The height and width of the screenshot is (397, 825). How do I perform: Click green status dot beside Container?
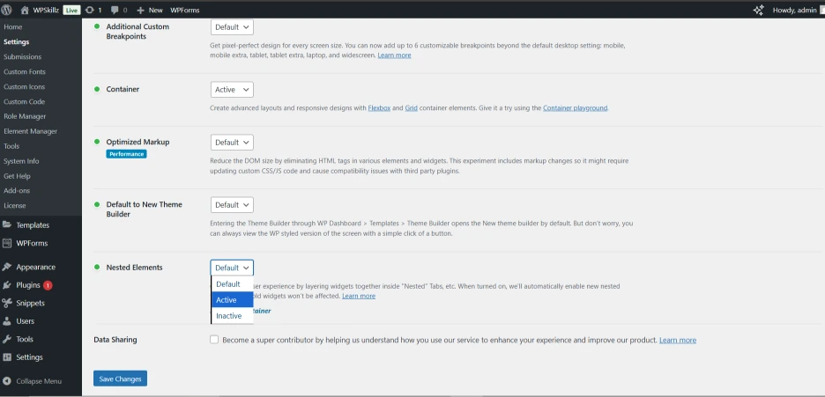coord(97,89)
